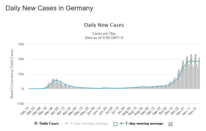The width and height of the screenshot is (206, 131).
Task: Click the 3-day moving average line marker
Action: (67, 123)
